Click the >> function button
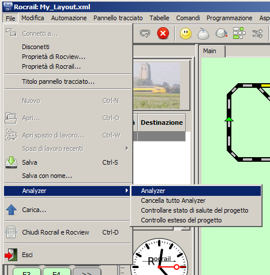270x275 pixels. [87, 272]
